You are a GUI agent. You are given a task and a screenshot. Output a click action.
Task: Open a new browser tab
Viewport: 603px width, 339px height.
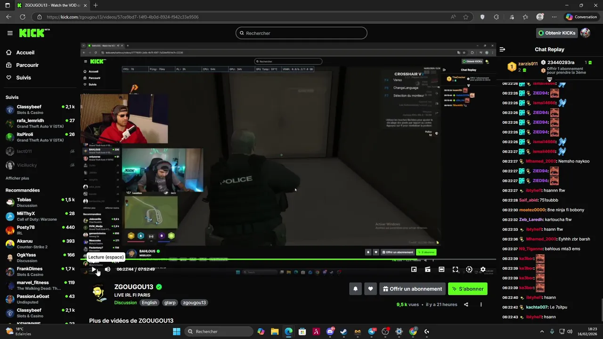coord(96,5)
